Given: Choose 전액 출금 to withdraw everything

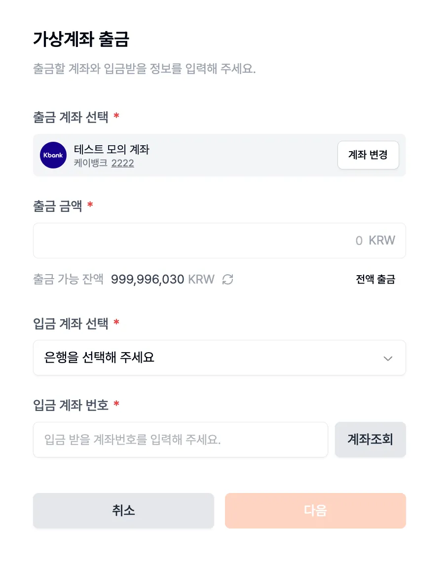Looking at the screenshot, I should (375, 280).
